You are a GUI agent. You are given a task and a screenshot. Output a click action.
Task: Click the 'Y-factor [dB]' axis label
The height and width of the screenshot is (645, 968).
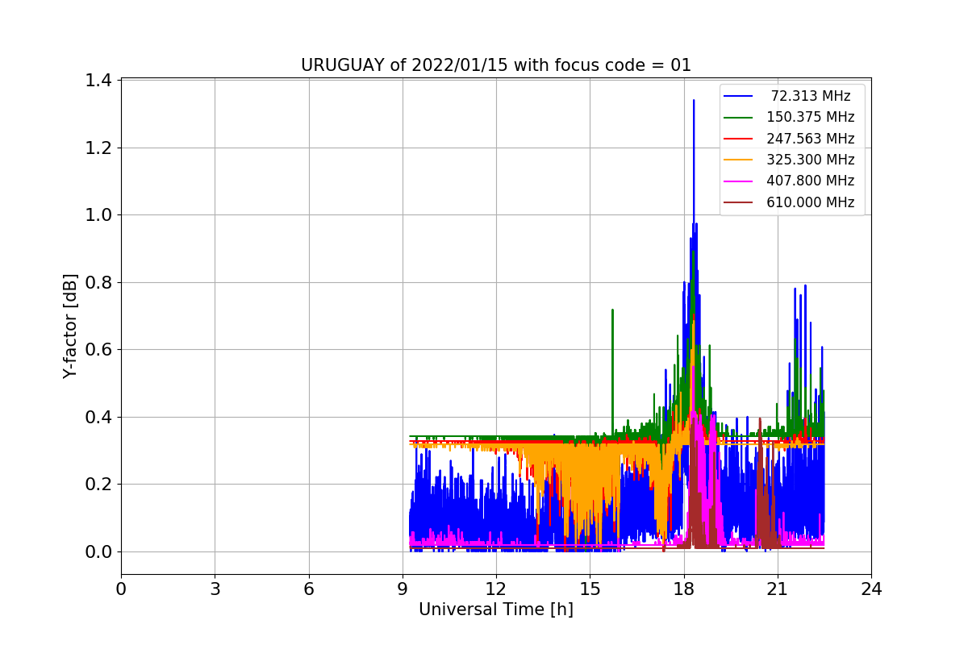[x=71, y=326]
